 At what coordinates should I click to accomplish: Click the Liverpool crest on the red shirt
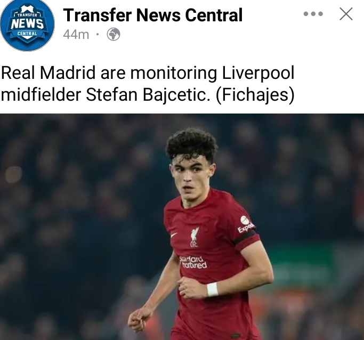pos(195,237)
